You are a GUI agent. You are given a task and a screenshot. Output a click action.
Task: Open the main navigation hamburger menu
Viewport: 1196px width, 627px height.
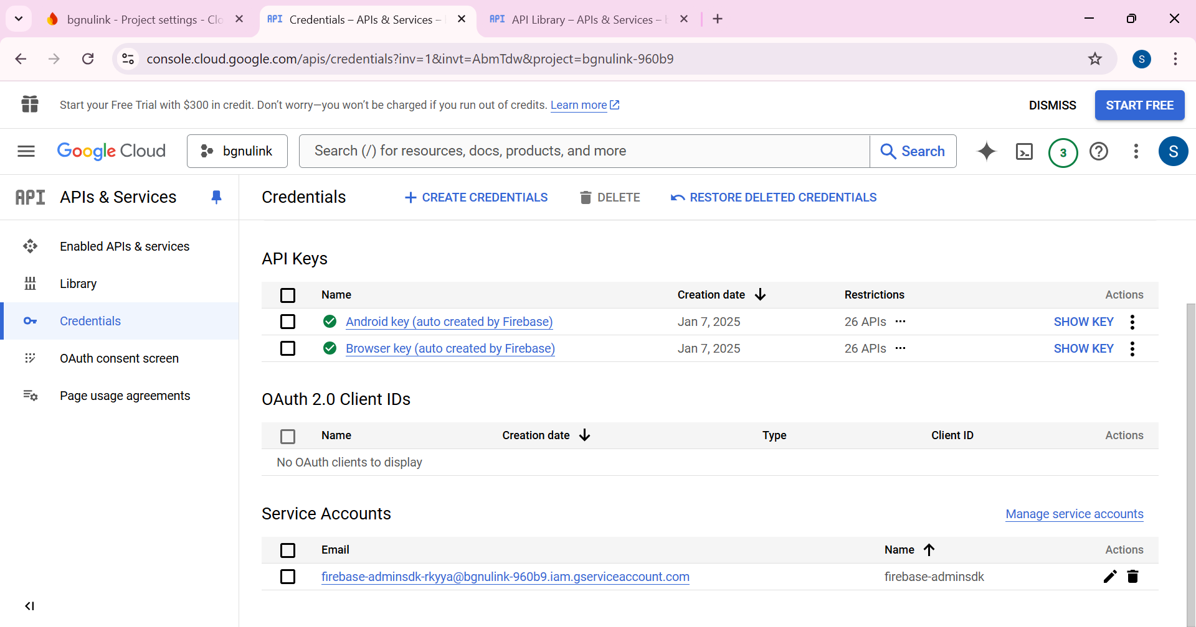tap(26, 151)
